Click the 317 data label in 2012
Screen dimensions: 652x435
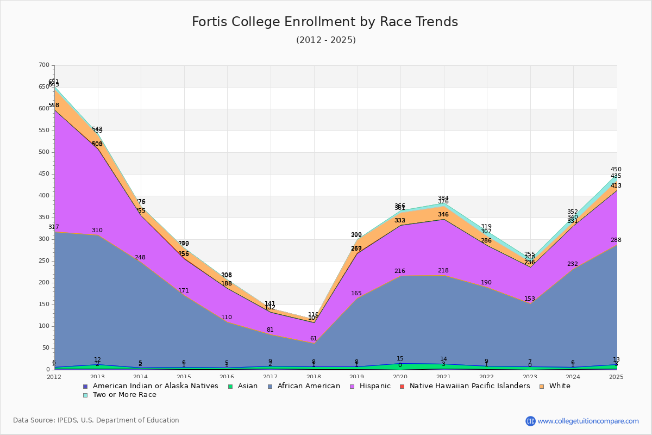[x=54, y=227]
